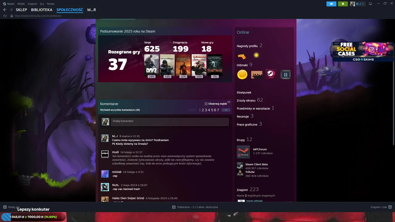The image size is (395, 222).
Task: Go to comments page 2
Action: [203, 110]
